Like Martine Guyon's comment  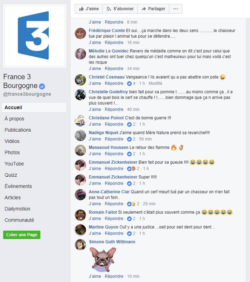[95, 233]
